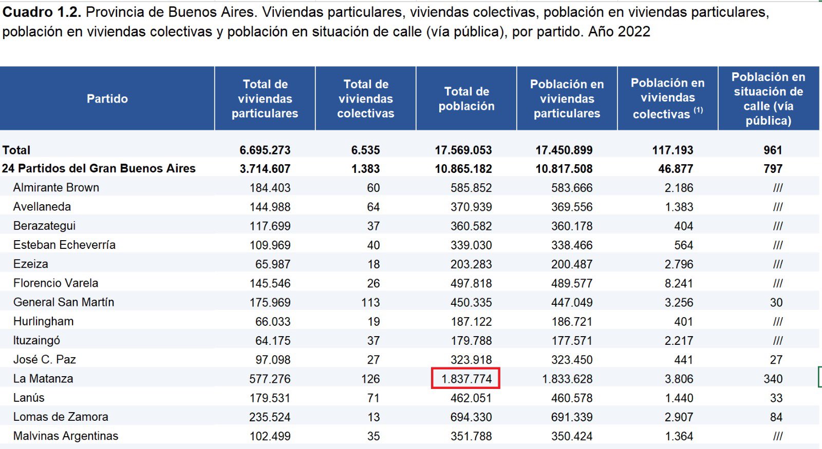Click the Almirante Brown row name
822x449 pixels.
pos(56,188)
